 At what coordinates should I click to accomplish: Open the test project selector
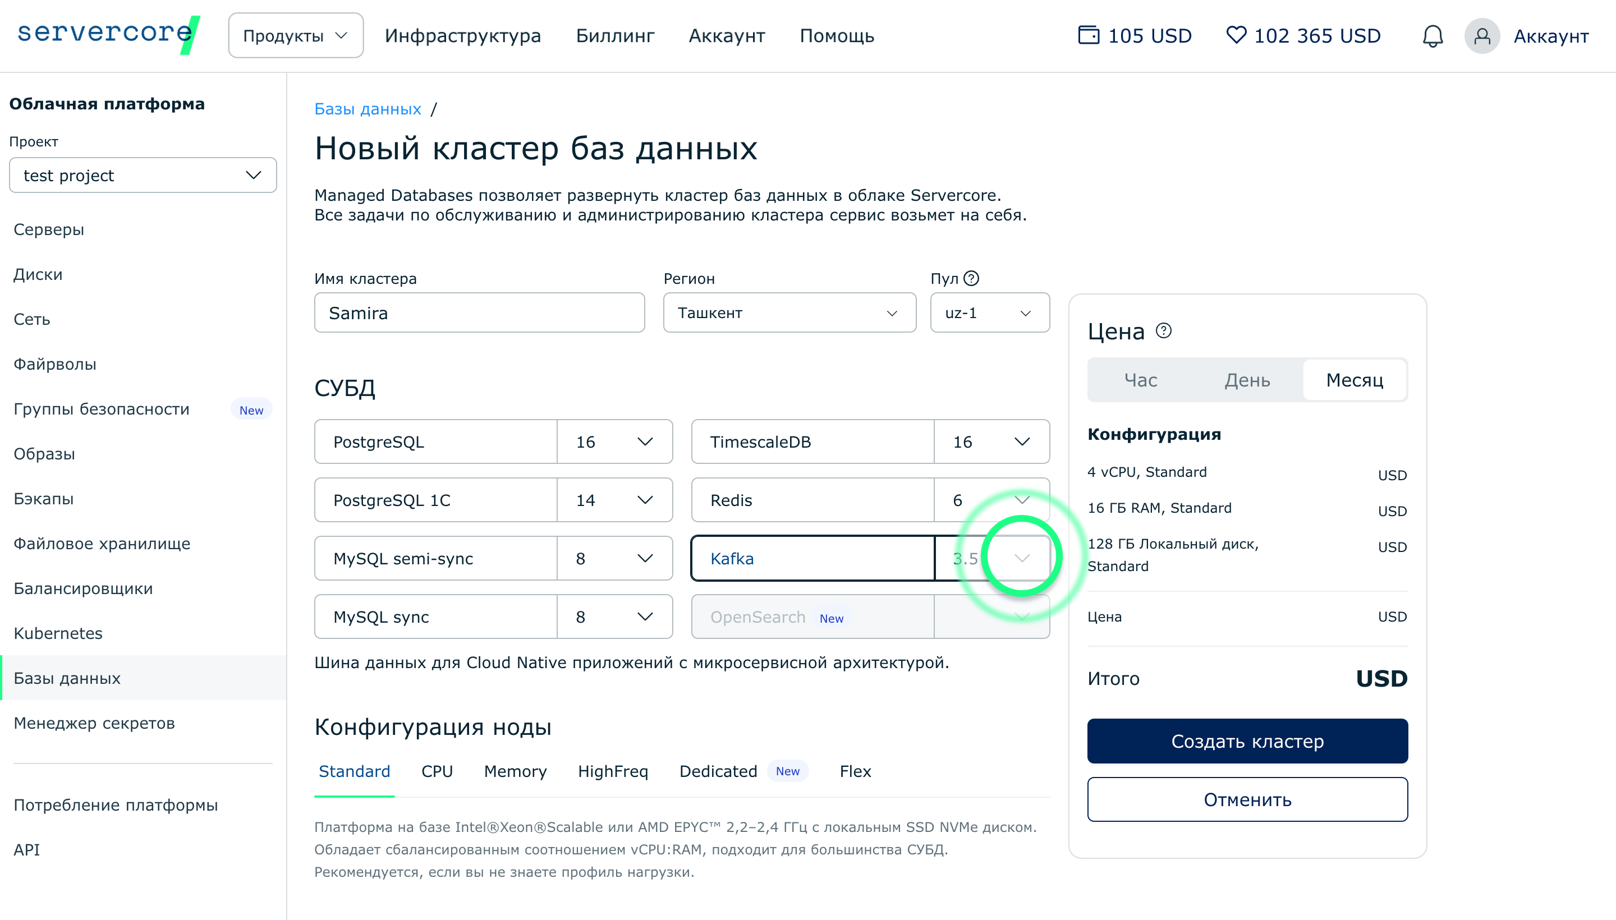click(143, 175)
